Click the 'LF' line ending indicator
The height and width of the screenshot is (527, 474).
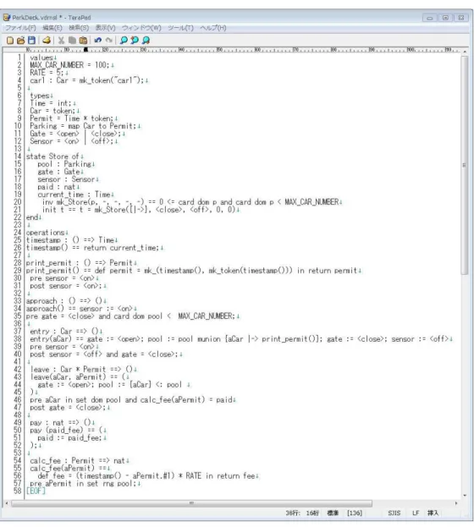tap(416, 513)
